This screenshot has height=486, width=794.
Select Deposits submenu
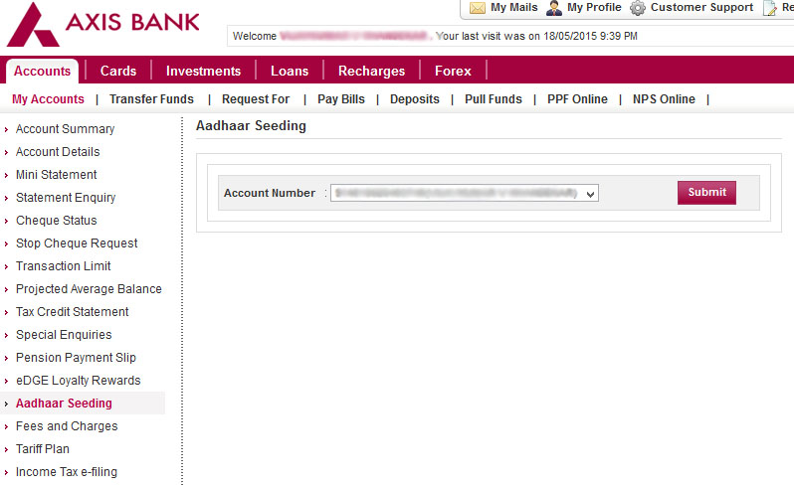pyautogui.click(x=414, y=99)
